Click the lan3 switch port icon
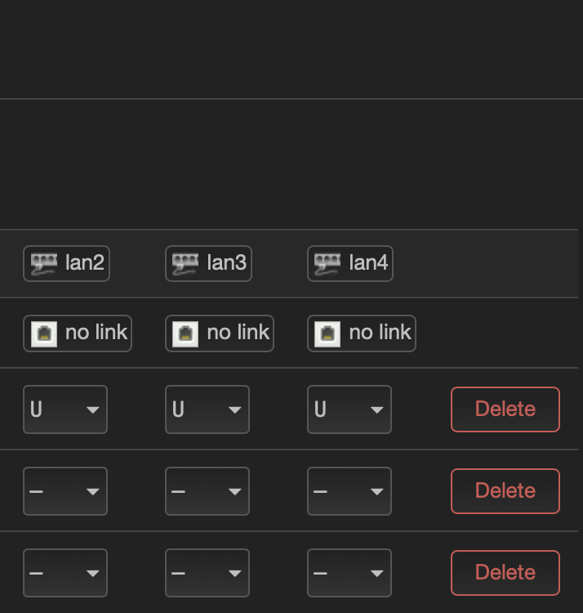Screen dimensions: 583x613 coord(185,264)
